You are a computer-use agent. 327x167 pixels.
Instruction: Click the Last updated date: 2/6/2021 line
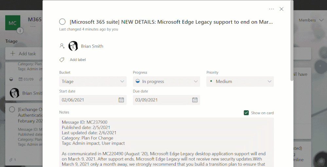pyautogui.click(x=89, y=132)
